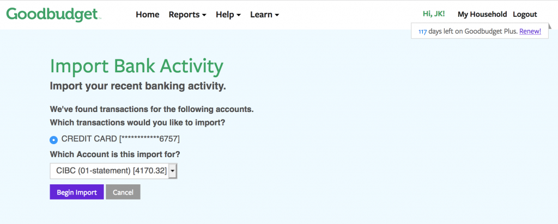Select the CREDIT CARD radio button
Screen dimensions: 558x224
(x=53, y=140)
